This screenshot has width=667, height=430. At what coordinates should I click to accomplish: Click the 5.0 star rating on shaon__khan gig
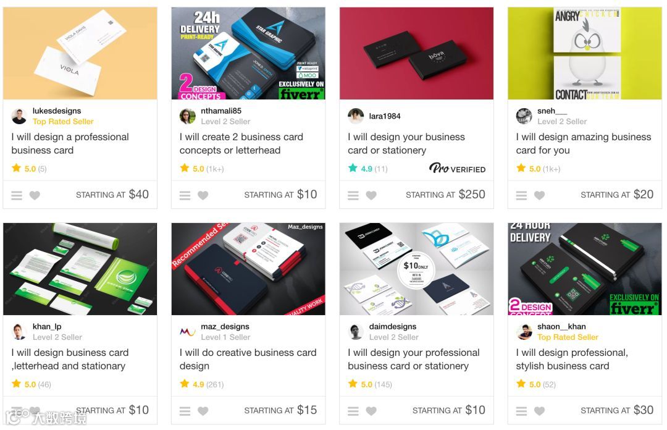[x=536, y=384]
